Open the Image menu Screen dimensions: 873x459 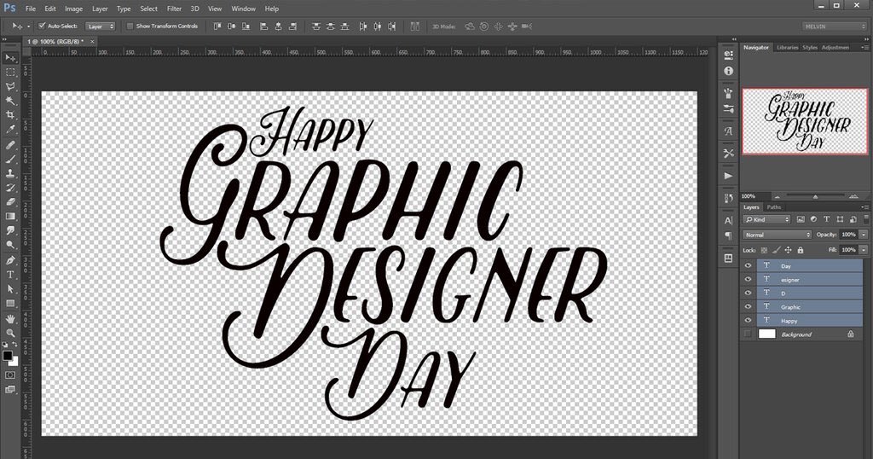(x=73, y=9)
